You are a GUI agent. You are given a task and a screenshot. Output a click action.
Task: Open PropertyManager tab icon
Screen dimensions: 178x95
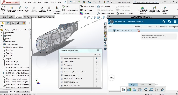[8, 23]
